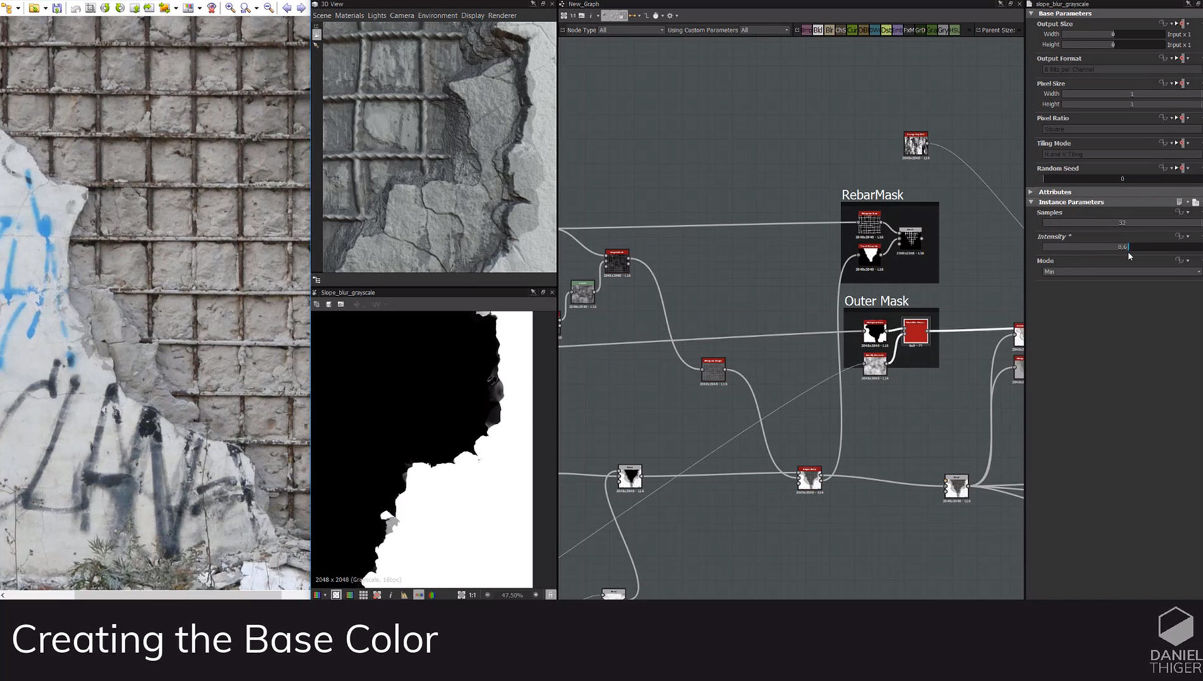Click the fit-view icon in the 2D toolbar
Viewport: 1203px width, 681px height.
pyautogui.click(x=460, y=595)
